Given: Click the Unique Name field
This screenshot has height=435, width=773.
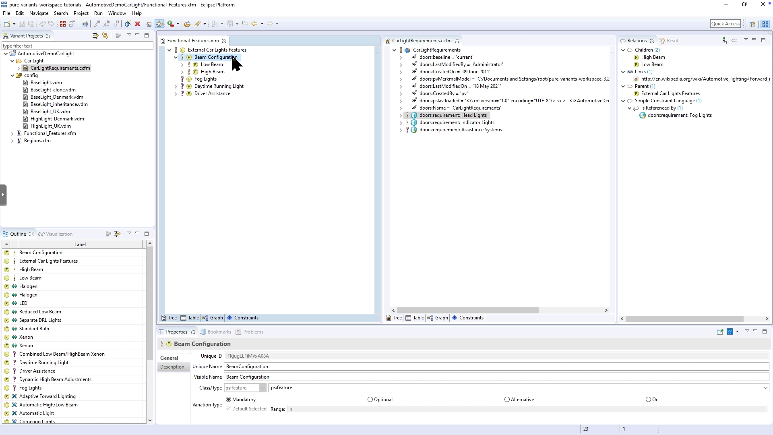Looking at the screenshot, I should click(496, 367).
